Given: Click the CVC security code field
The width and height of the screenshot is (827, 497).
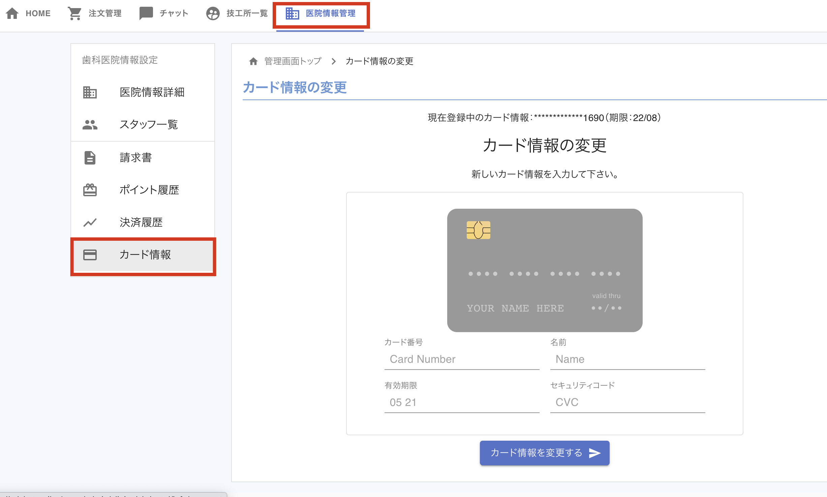Looking at the screenshot, I should 627,402.
